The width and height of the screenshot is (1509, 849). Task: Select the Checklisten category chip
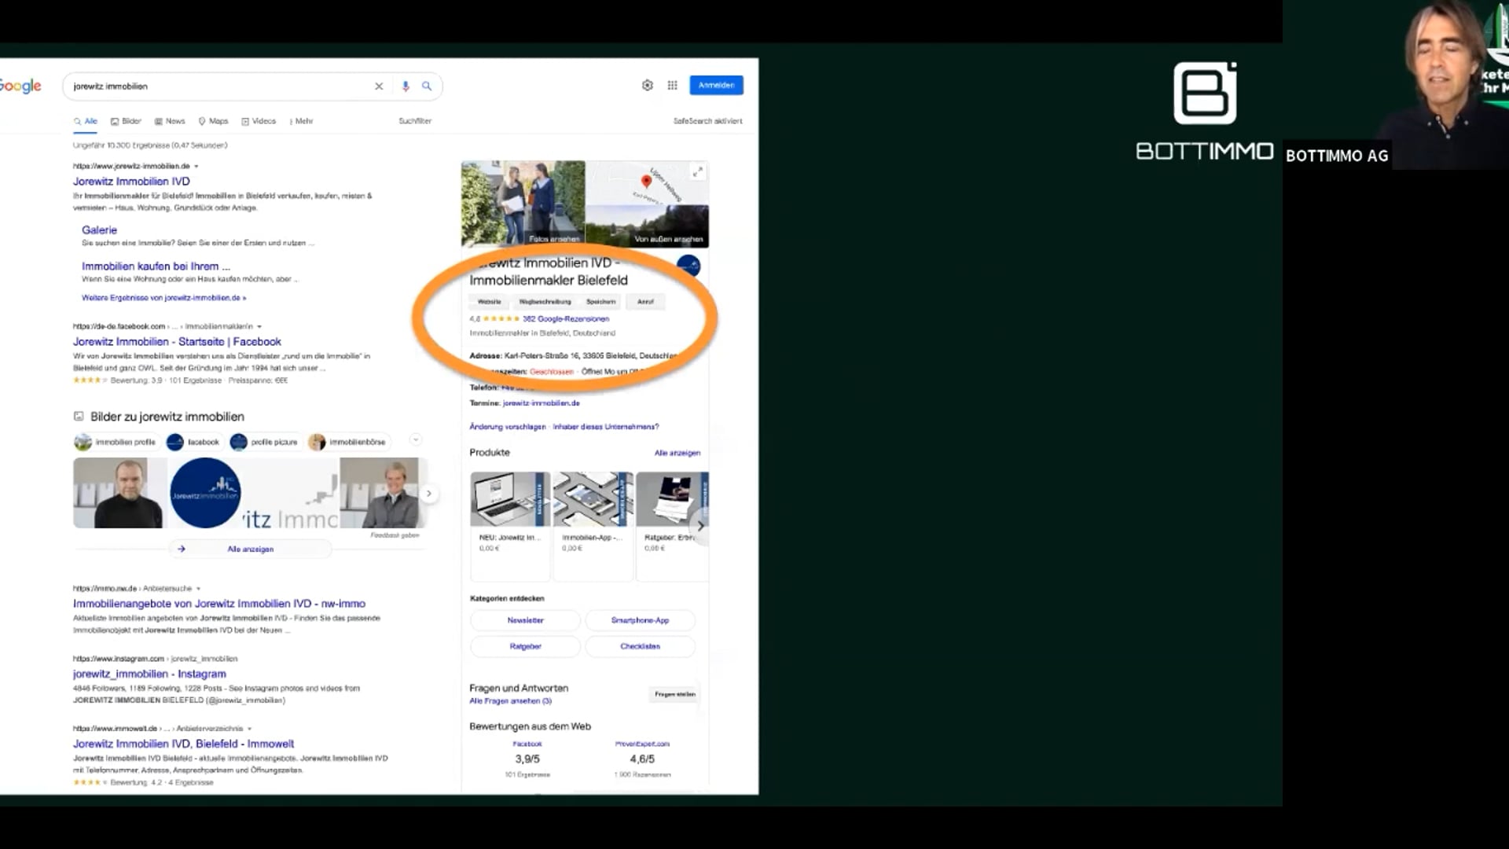640,646
